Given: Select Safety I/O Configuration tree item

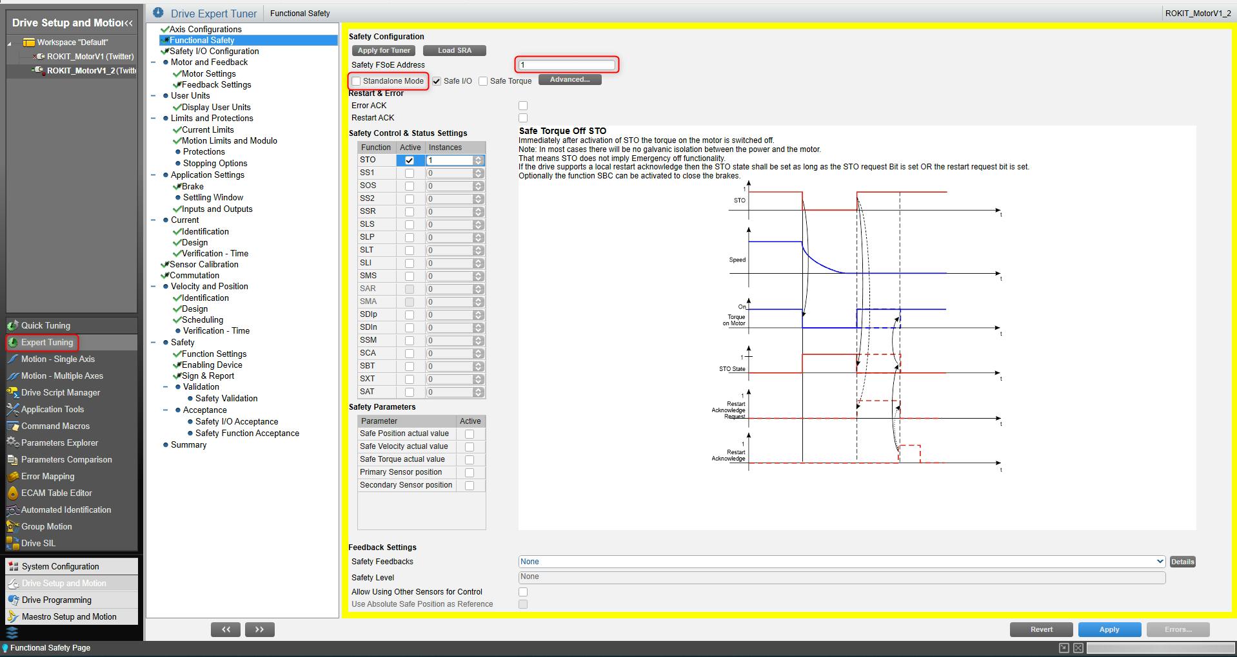Looking at the screenshot, I should pyautogui.click(x=214, y=52).
